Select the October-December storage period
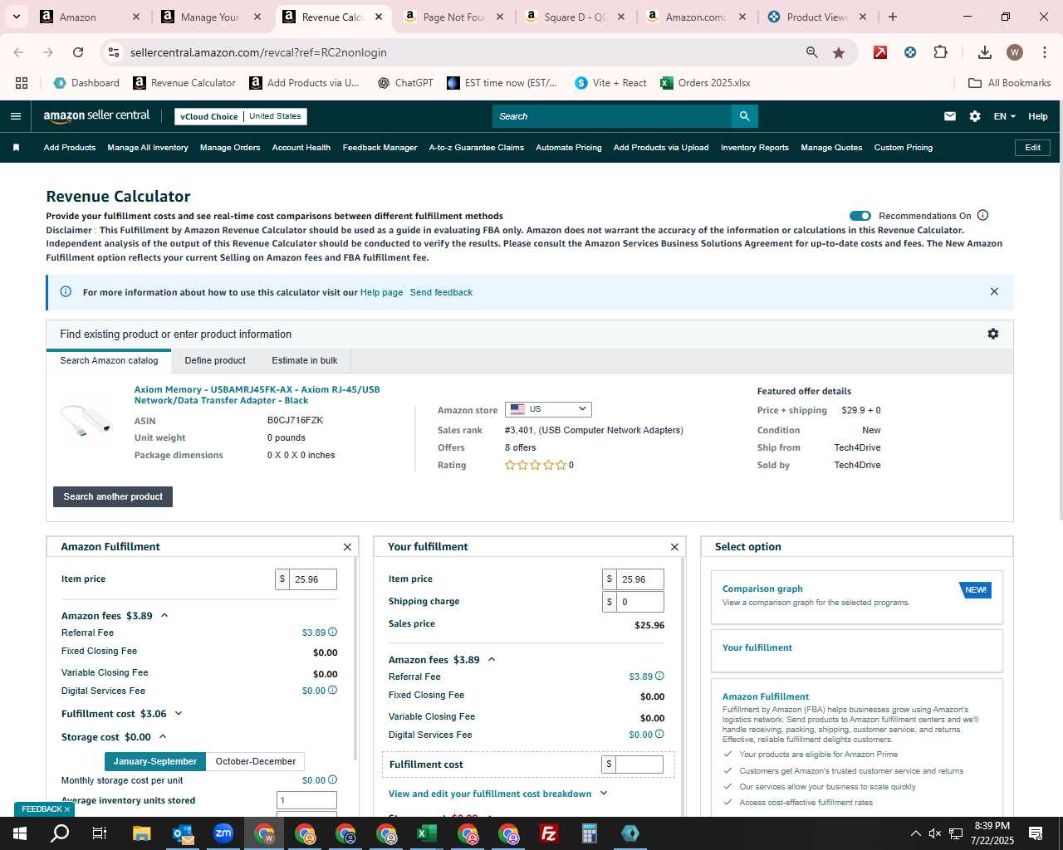 pos(256,761)
